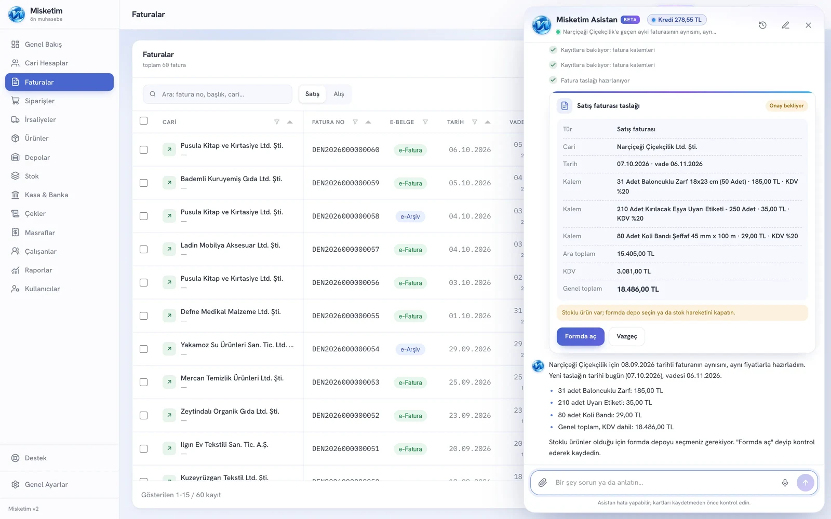This screenshot has width=831, height=519.
Task: Filter the Cari column
Action: click(277, 122)
